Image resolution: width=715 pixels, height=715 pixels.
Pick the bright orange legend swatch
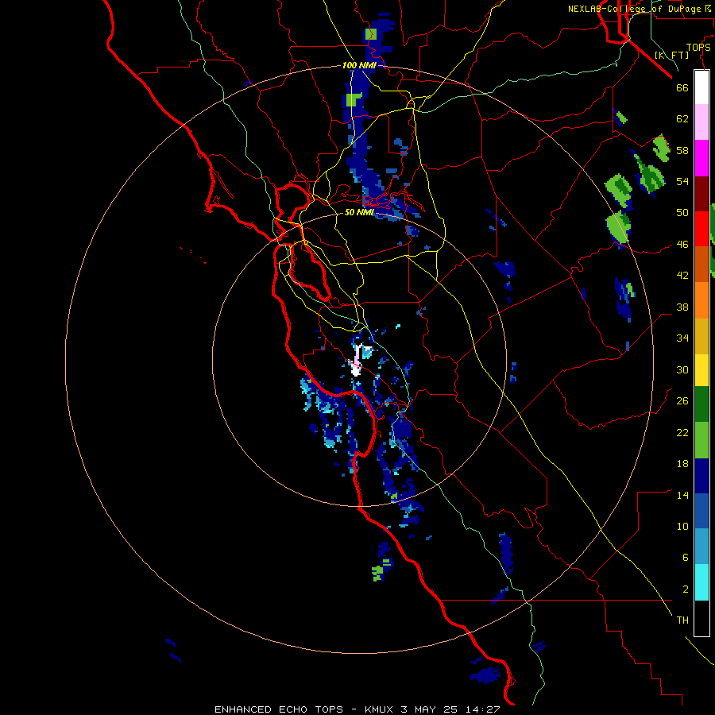[x=701, y=300]
